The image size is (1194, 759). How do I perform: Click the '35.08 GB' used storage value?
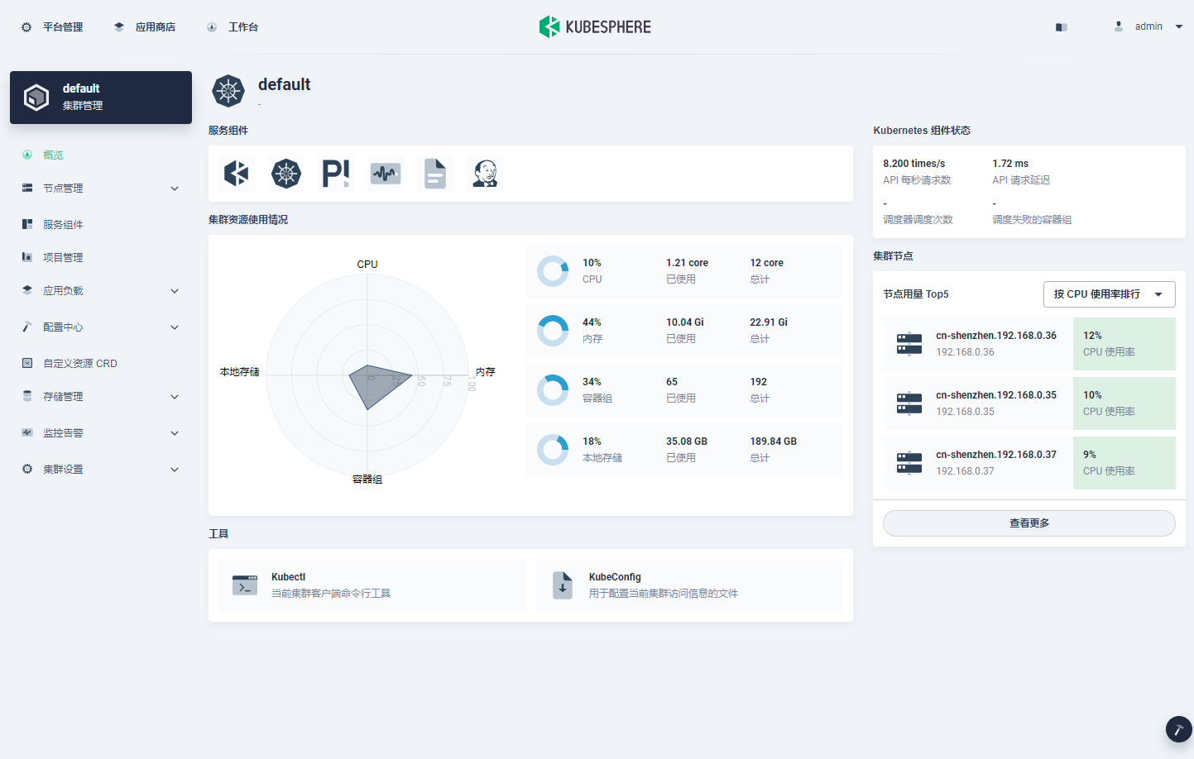(x=687, y=442)
